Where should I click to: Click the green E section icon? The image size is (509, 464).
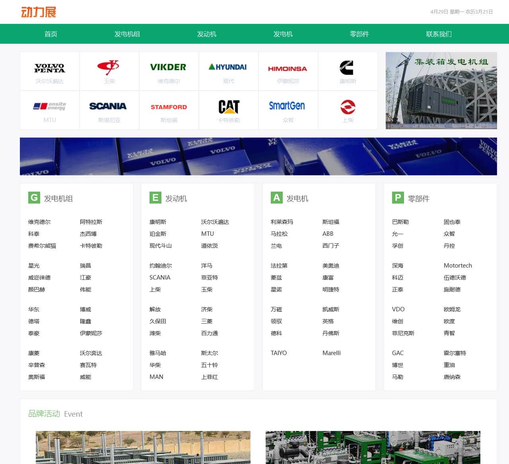click(x=155, y=198)
